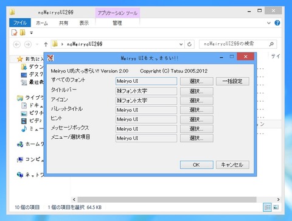Switch to large icons view in status bar
The height and width of the screenshot is (221, 292).
(276, 207)
